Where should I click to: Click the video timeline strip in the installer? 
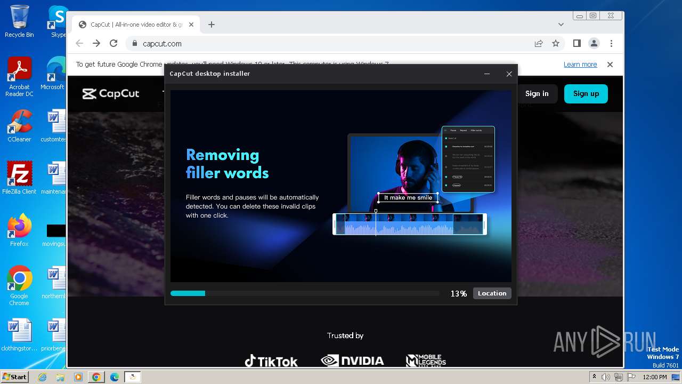[x=409, y=224]
